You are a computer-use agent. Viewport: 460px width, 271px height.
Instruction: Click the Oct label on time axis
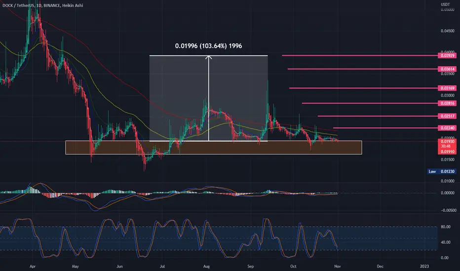pos(293,266)
